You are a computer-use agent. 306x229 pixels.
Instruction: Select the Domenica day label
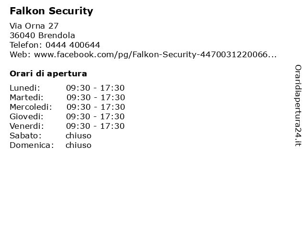click(x=32, y=145)
